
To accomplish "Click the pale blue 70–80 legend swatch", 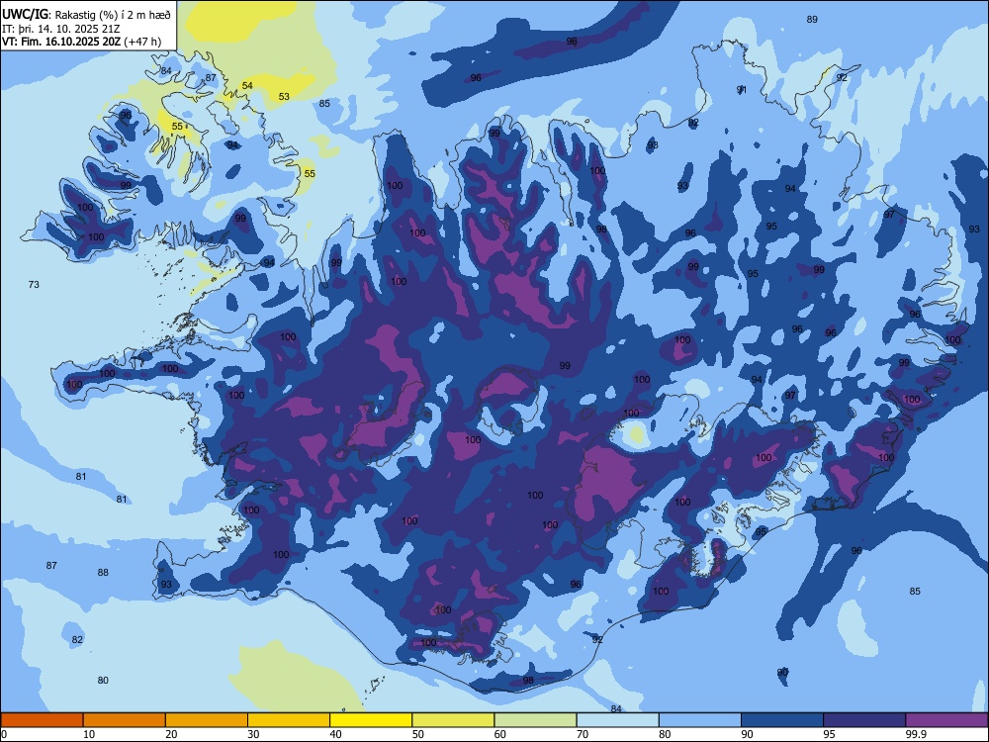I will (x=618, y=720).
